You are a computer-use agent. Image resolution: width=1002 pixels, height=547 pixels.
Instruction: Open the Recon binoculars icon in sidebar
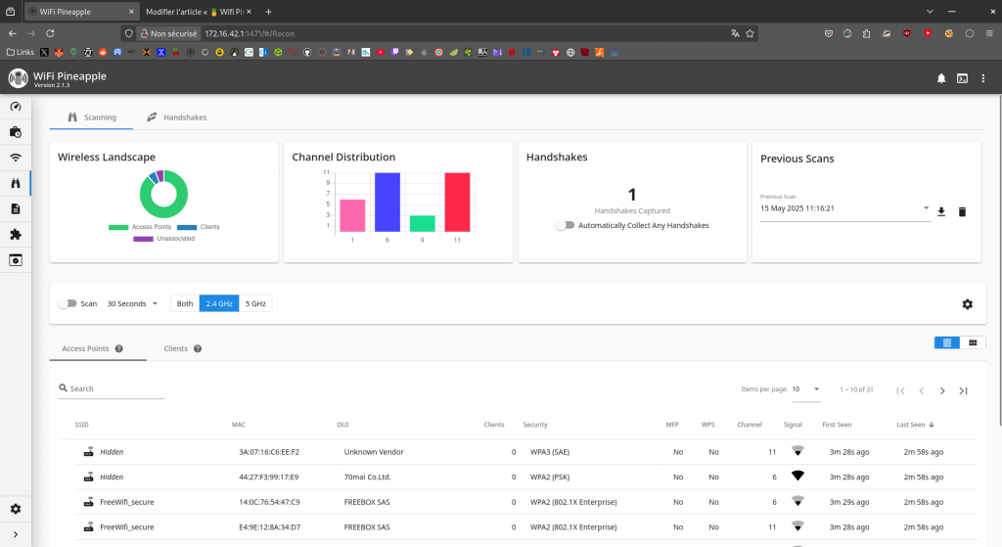tap(16, 183)
